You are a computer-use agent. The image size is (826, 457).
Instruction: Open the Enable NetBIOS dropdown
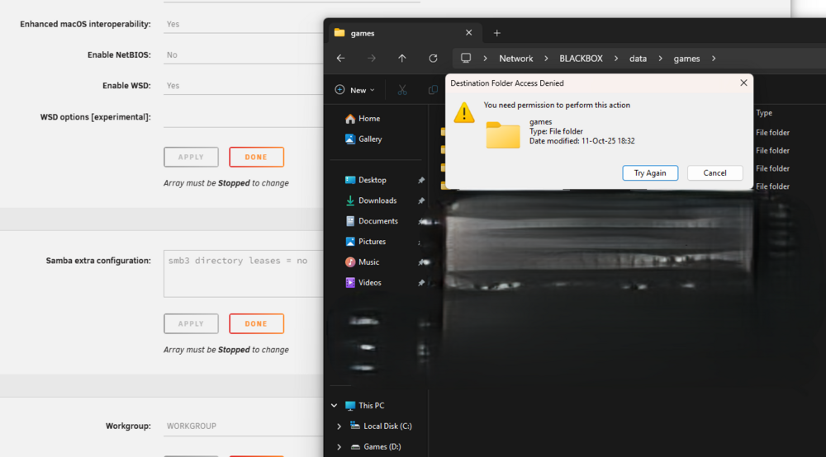(x=244, y=54)
